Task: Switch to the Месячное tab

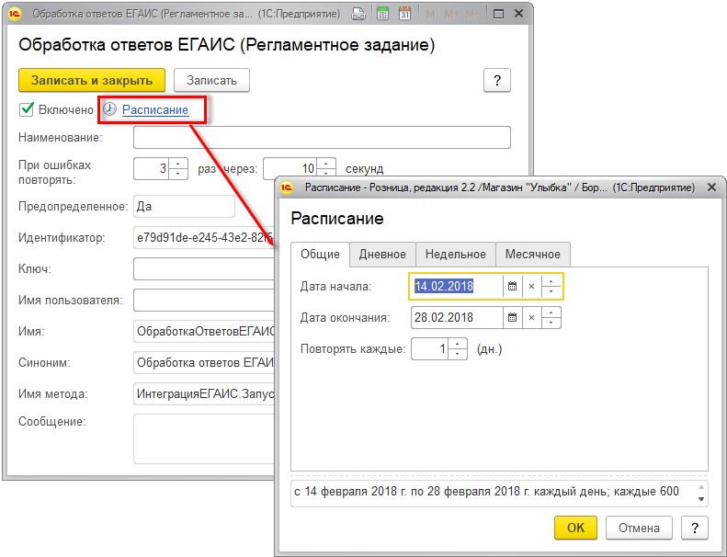Action: (x=533, y=255)
